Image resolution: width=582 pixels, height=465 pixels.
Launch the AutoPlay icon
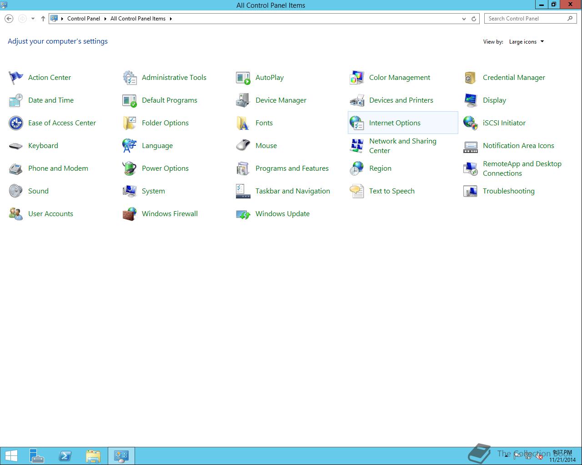[243, 78]
